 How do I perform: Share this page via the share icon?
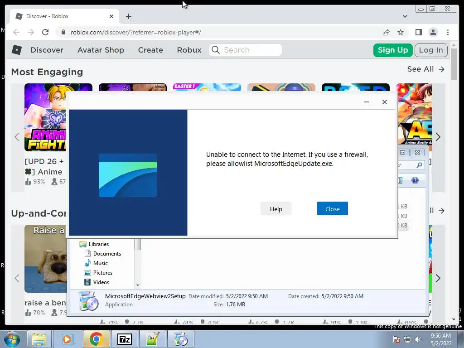click(x=386, y=32)
